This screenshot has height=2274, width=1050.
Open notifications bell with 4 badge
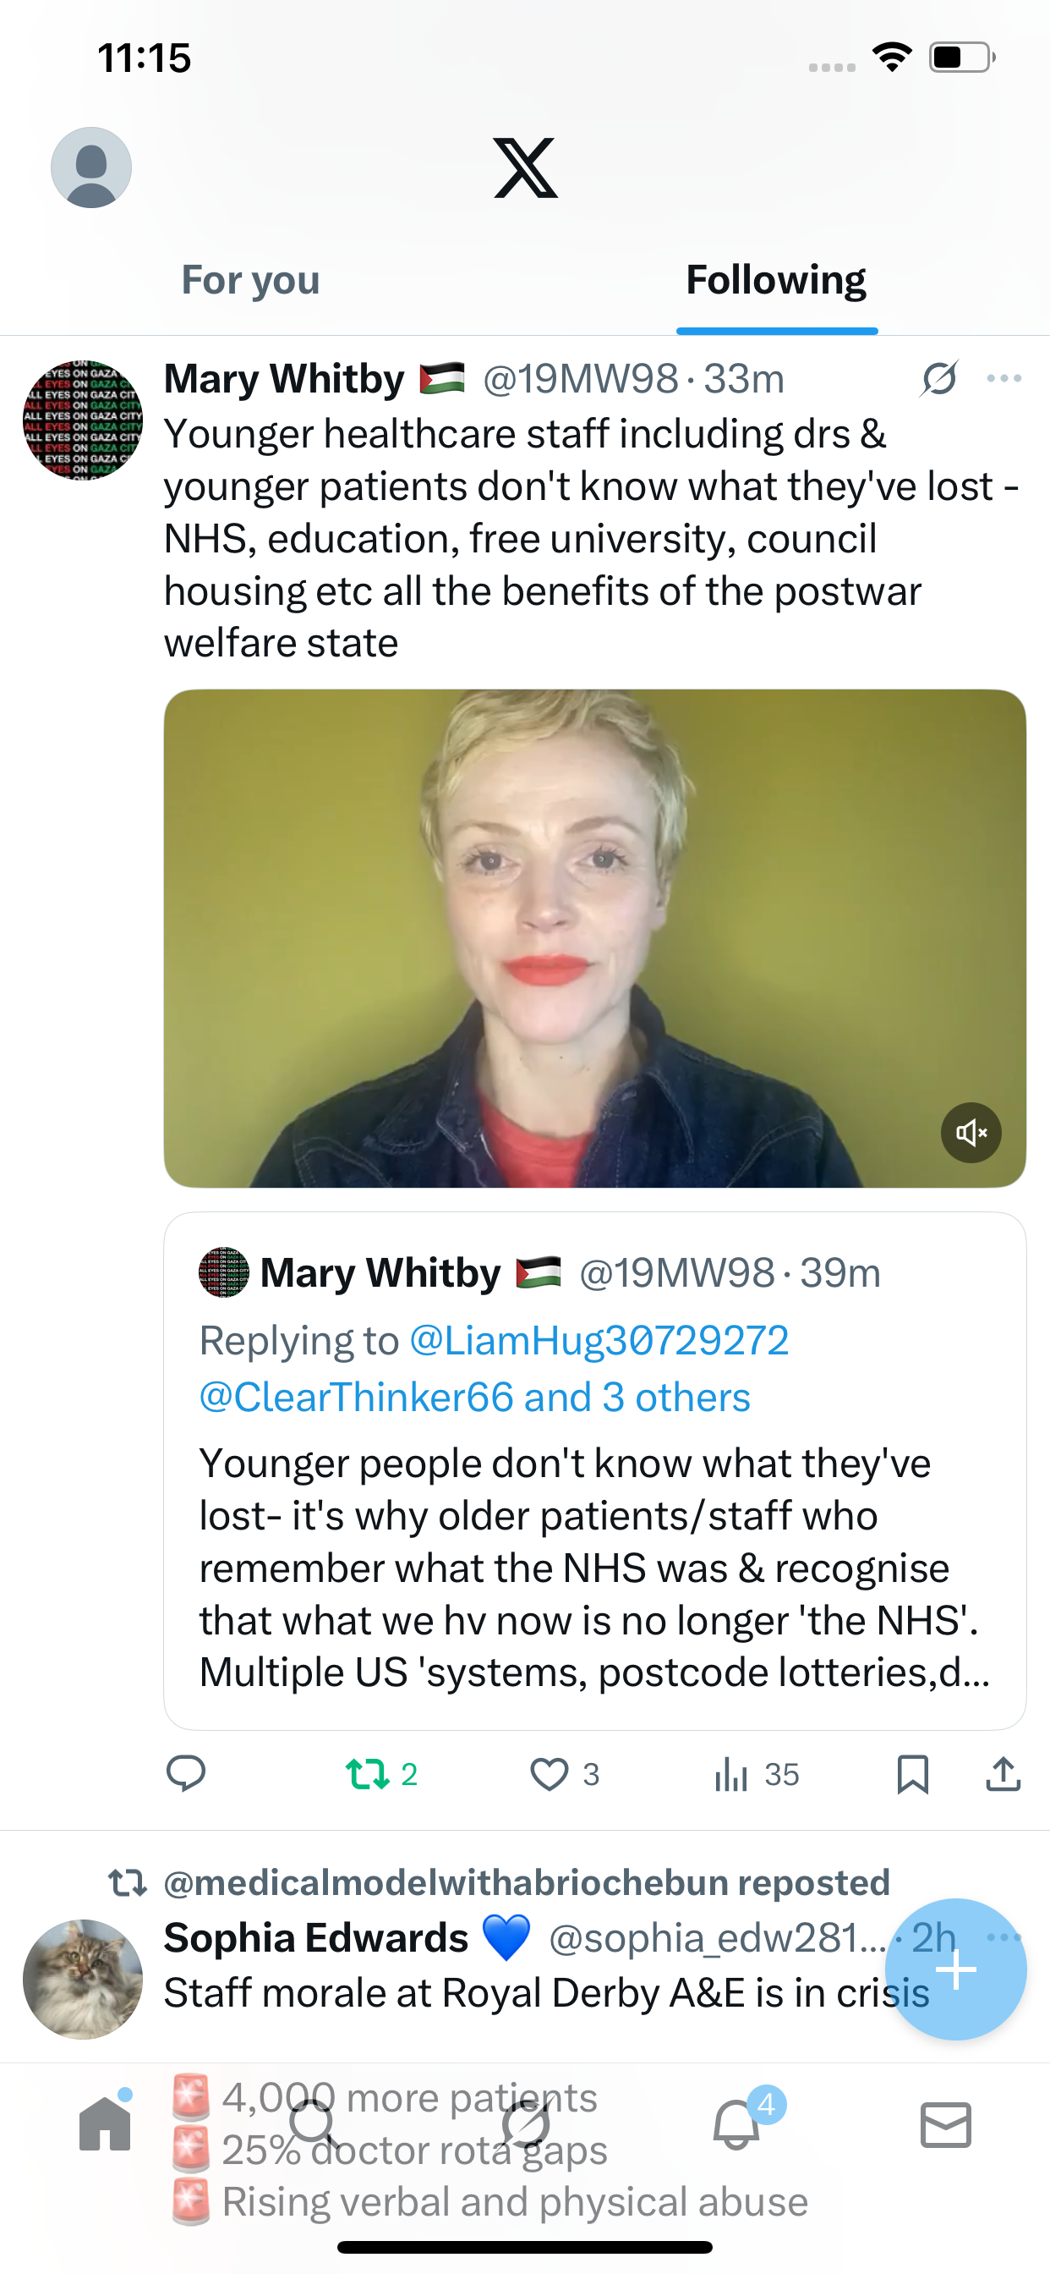736,2125
